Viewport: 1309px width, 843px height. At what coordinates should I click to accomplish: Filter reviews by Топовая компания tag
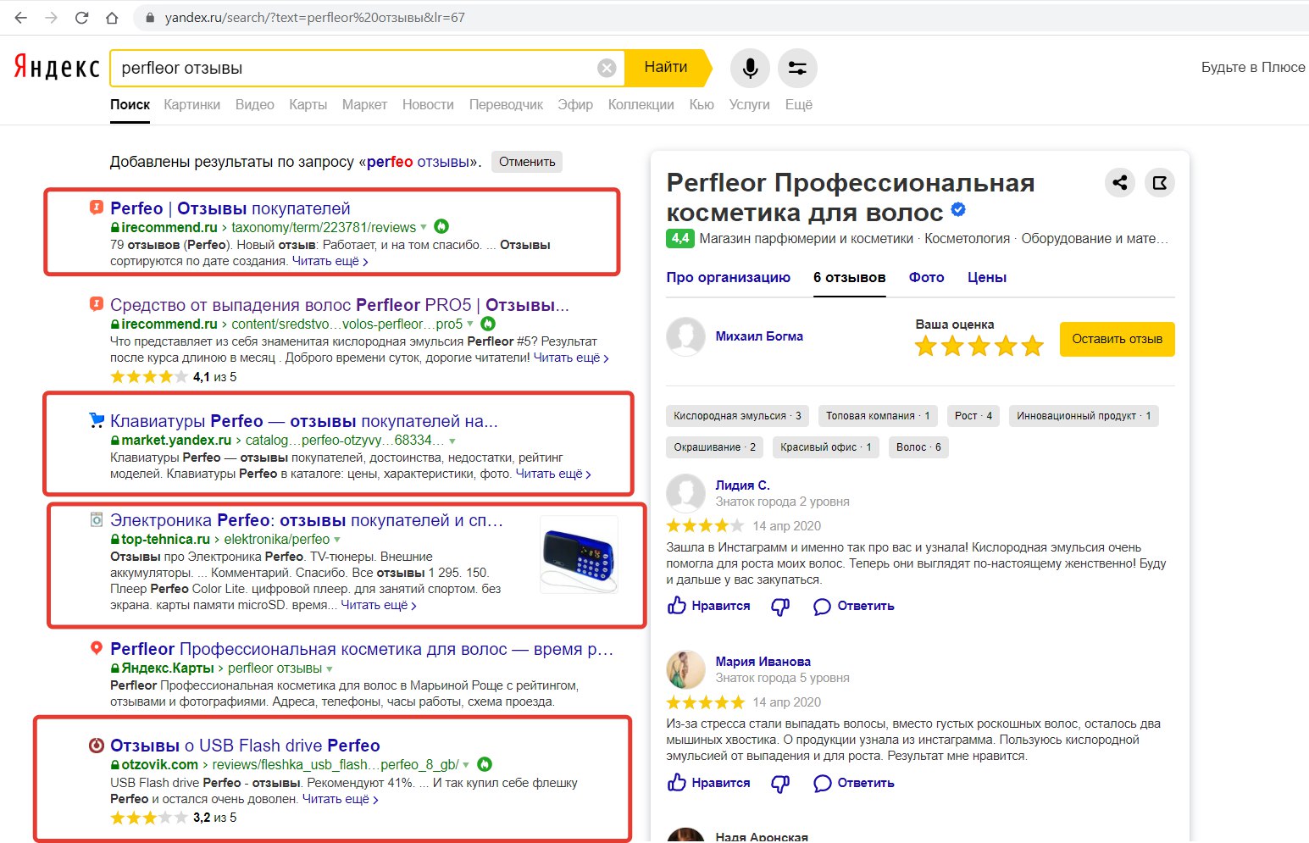point(878,416)
